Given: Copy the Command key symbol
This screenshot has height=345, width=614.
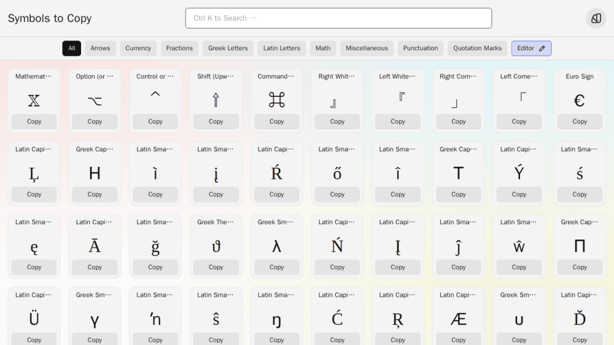Looking at the screenshot, I should click(x=276, y=121).
